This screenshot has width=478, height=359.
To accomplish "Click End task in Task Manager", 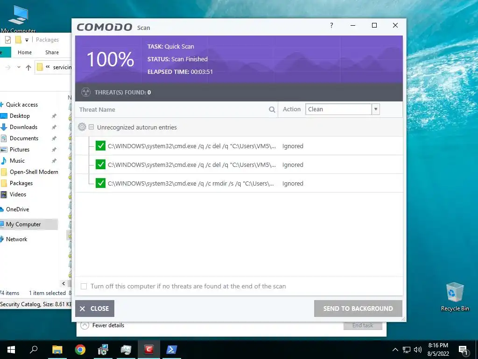I will (x=363, y=325).
